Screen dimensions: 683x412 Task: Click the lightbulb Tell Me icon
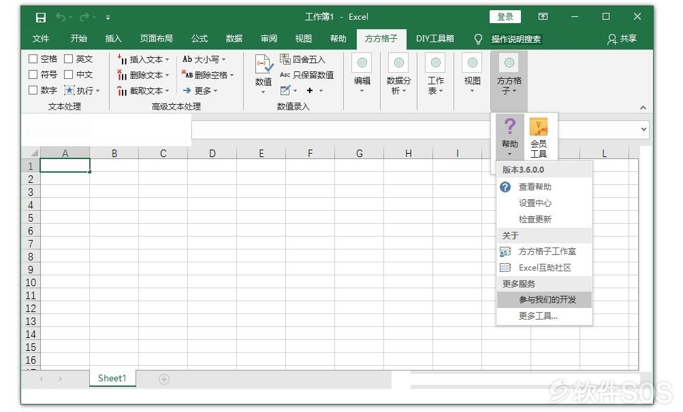tap(478, 39)
